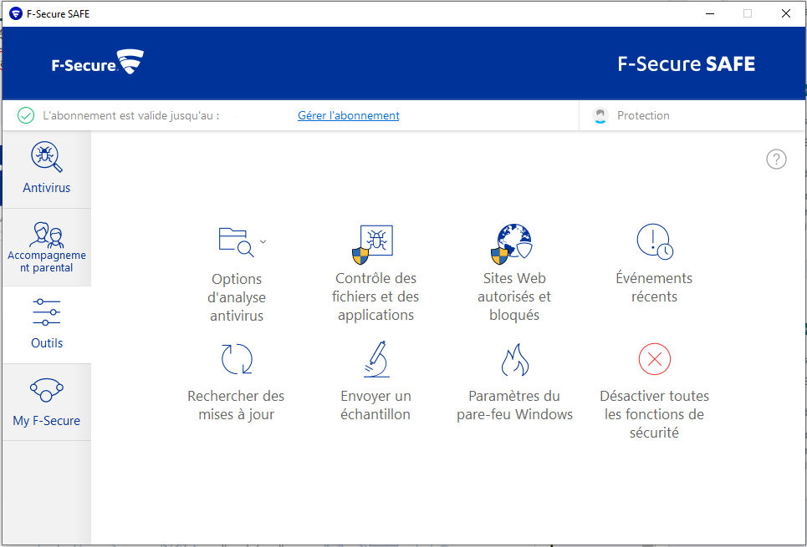The image size is (807, 547).
Task: Click the "L'abonnement est valide jusqu'au" text
Action: [x=131, y=116]
